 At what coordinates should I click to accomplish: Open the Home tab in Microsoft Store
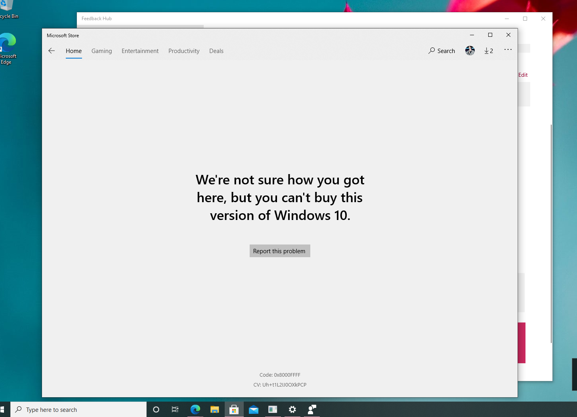[74, 51]
